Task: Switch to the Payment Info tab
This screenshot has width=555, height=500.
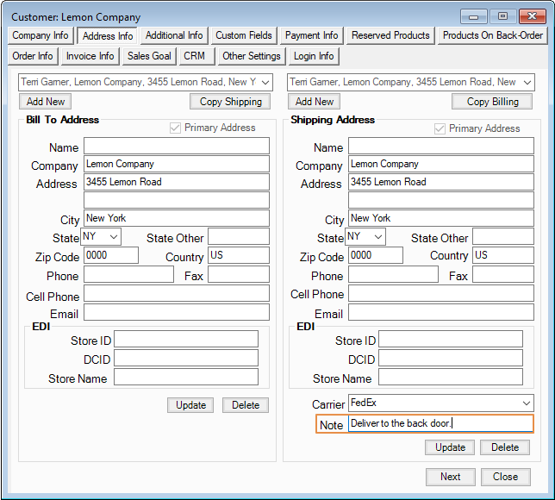Action: [x=312, y=35]
